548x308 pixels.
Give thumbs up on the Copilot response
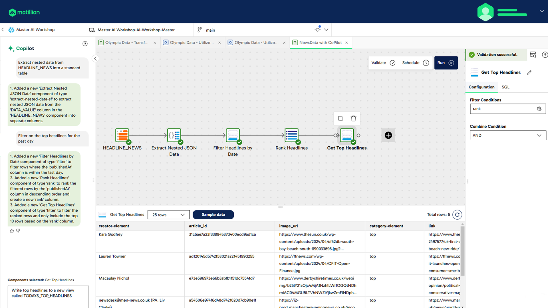[12, 230]
